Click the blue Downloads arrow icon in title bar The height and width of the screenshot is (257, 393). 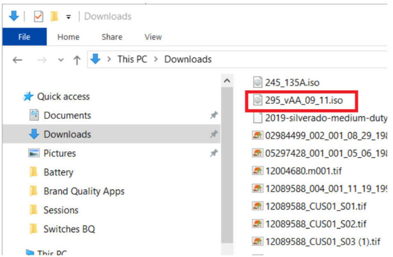coord(14,16)
